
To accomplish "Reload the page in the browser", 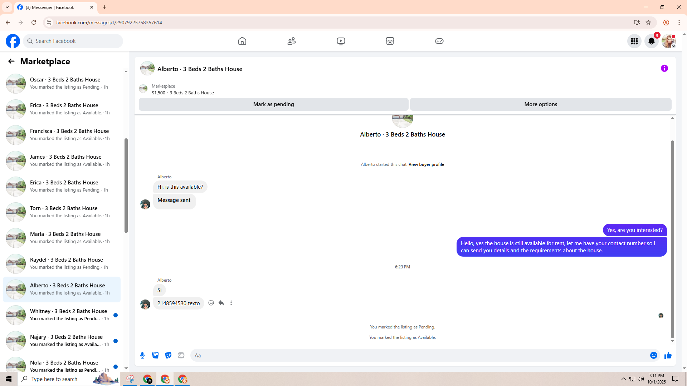I will click(x=34, y=23).
